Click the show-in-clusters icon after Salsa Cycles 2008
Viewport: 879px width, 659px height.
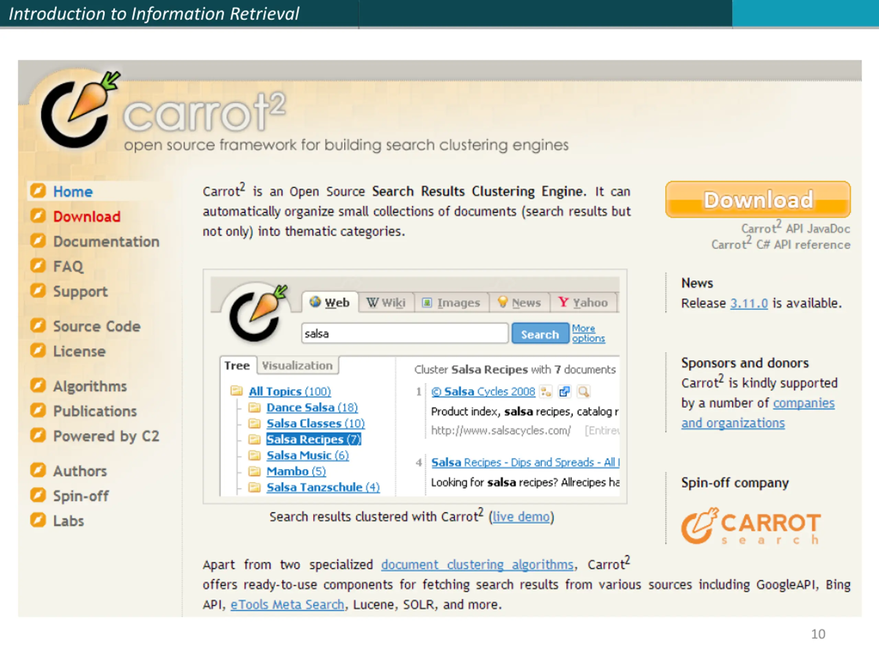(x=546, y=392)
